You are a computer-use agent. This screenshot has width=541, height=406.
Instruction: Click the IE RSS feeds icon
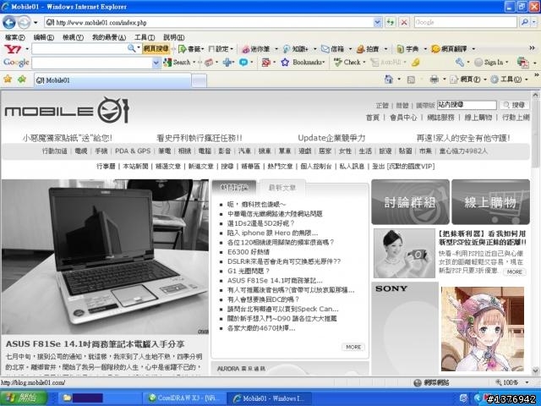coord(411,80)
